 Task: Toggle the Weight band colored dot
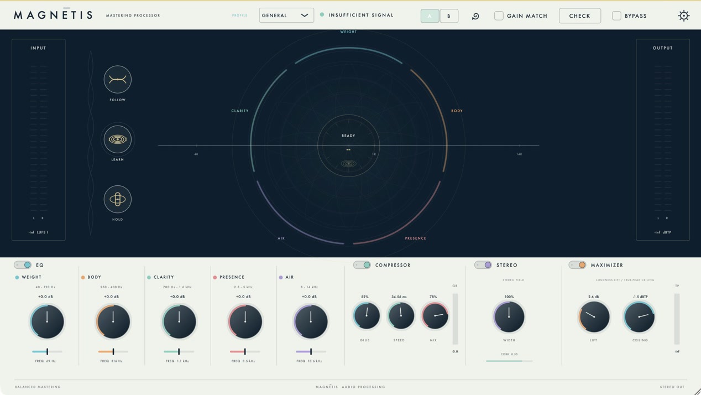tap(17, 277)
